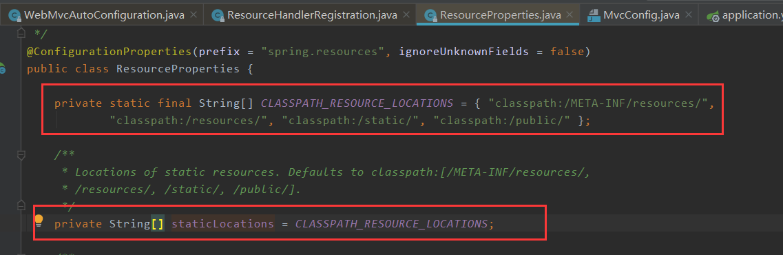This screenshot has height=255, width=783.
Task: Click the comment line "Locations of static resources"
Action: tap(326, 172)
